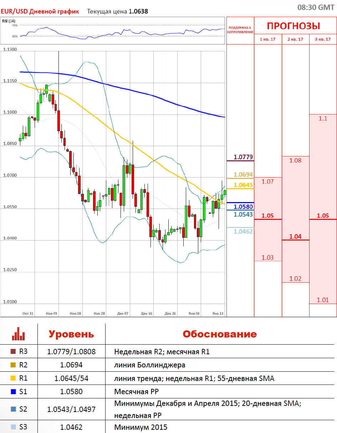Click the dark red R3 color square

pyautogui.click(x=14, y=352)
